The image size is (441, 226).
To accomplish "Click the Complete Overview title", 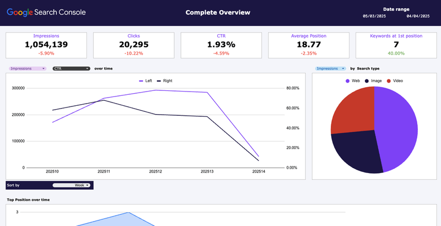I will pyautogui.click(x=218, y=12).
